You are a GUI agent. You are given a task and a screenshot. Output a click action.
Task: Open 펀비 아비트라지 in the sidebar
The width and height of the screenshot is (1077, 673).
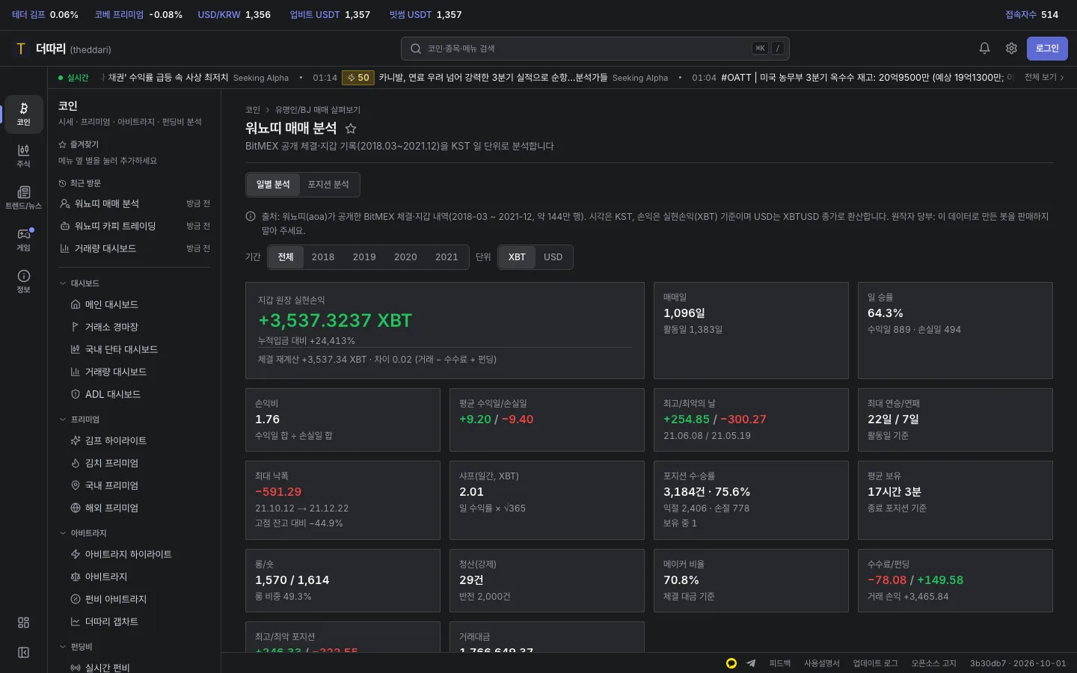coord(135,599)
